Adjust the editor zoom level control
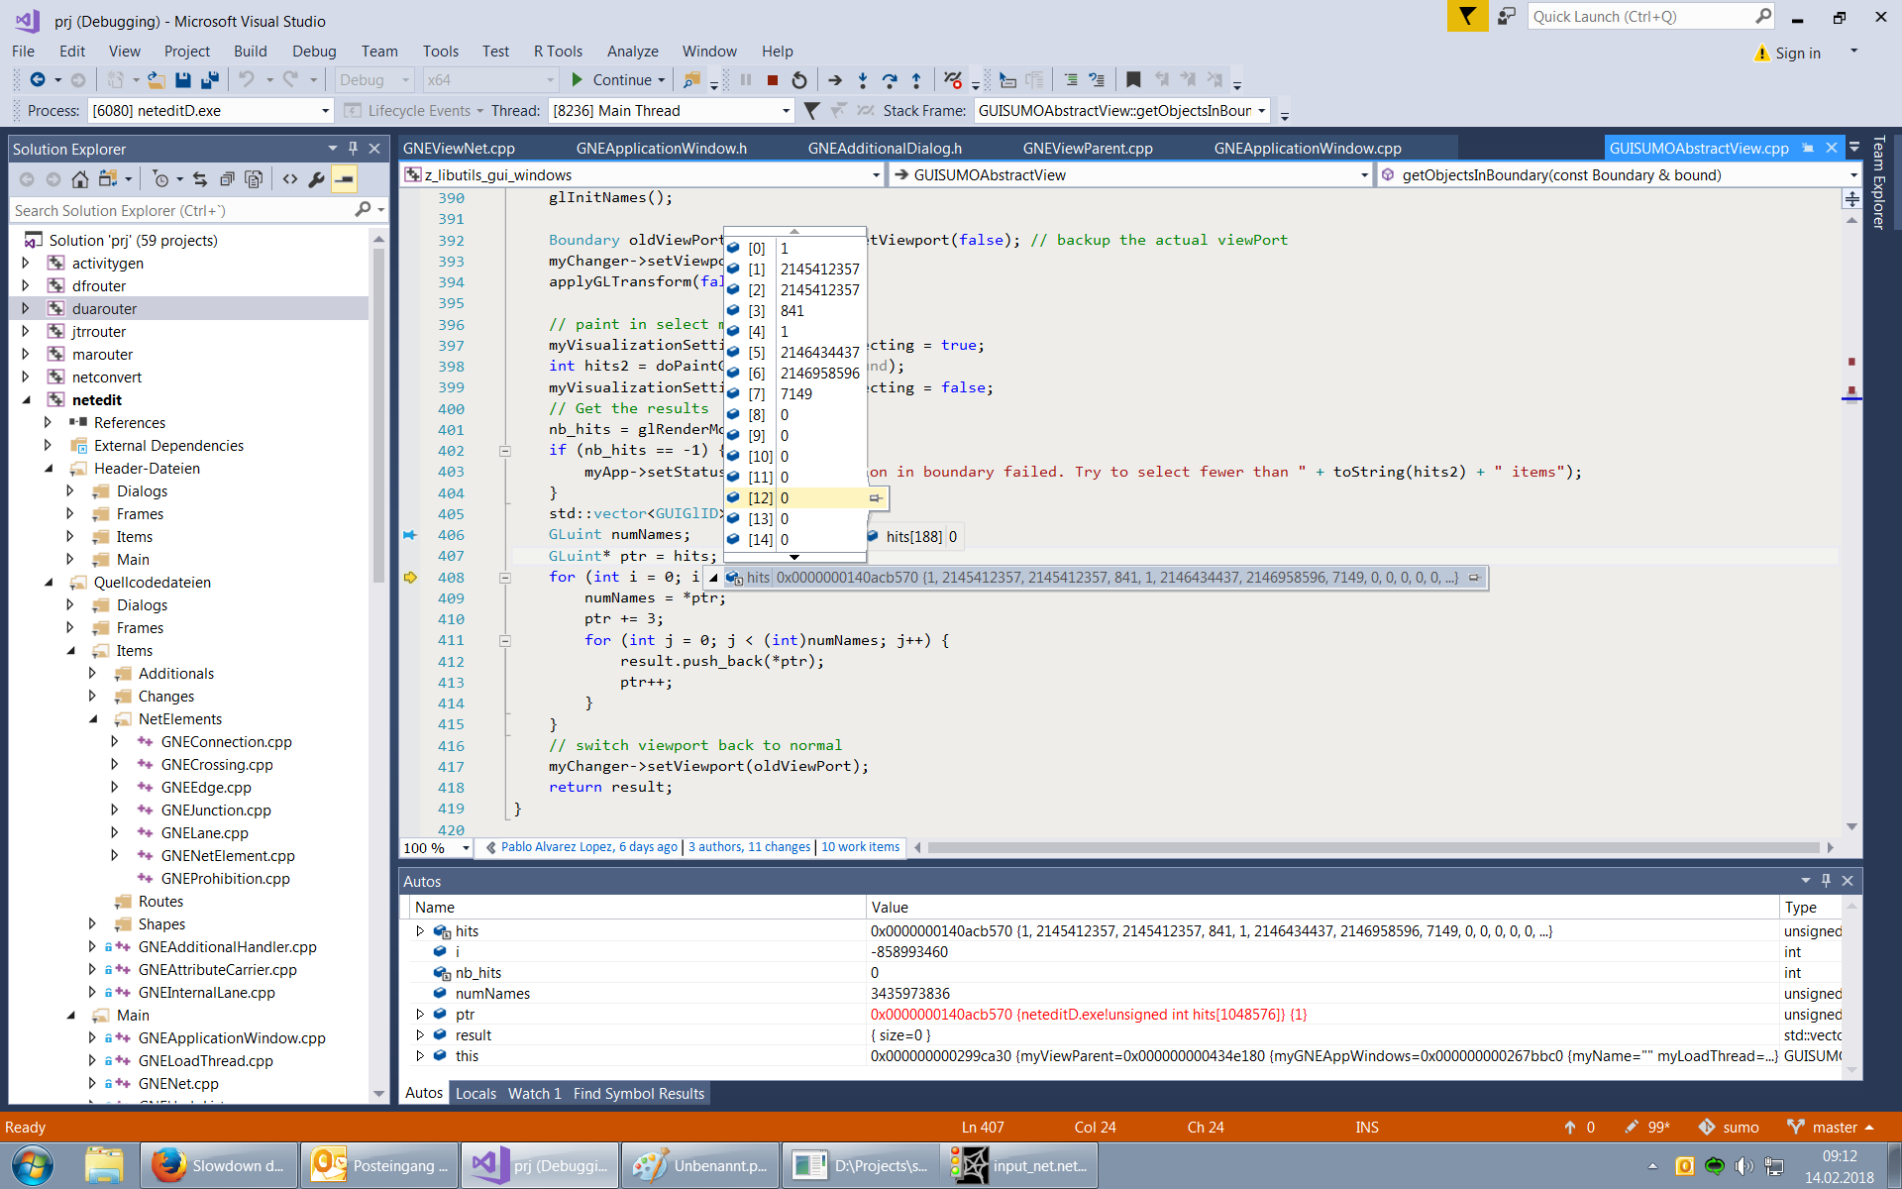Image resolution: width=1902 pixels, height=1189 pixels. tap(436, 848)
